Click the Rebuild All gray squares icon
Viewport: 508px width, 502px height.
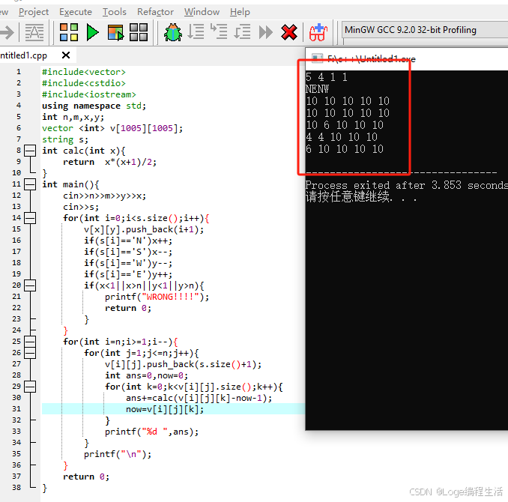pyautogui.click(x=139, y=32)
